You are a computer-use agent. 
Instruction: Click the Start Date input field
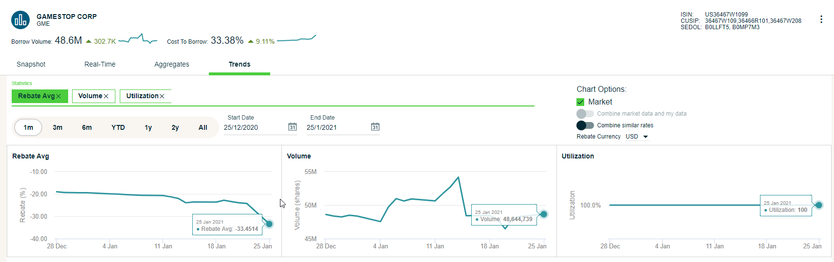(x=254, y=127)
